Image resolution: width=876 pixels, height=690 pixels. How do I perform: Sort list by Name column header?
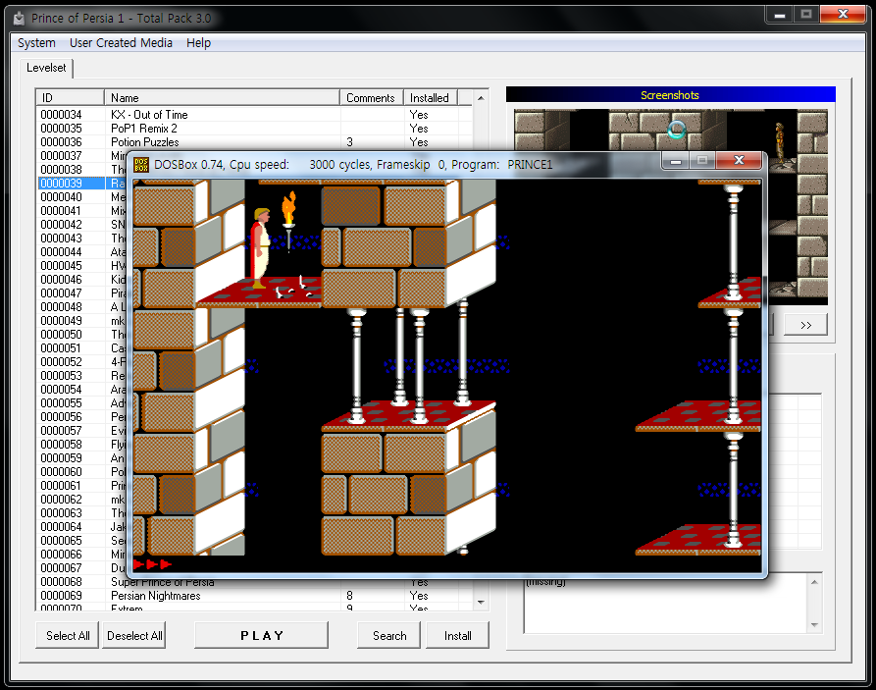[x=223, y=98]
